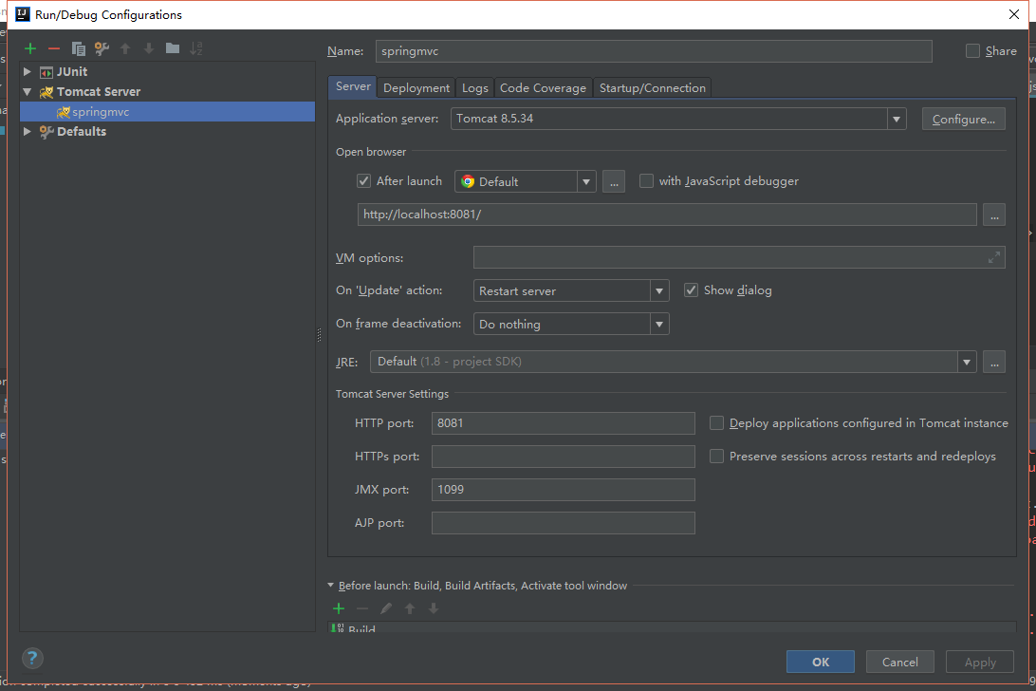1036x691 pixels.
Task: Close the Run/Debug Configurations dialog
Action: (1014, 14)
